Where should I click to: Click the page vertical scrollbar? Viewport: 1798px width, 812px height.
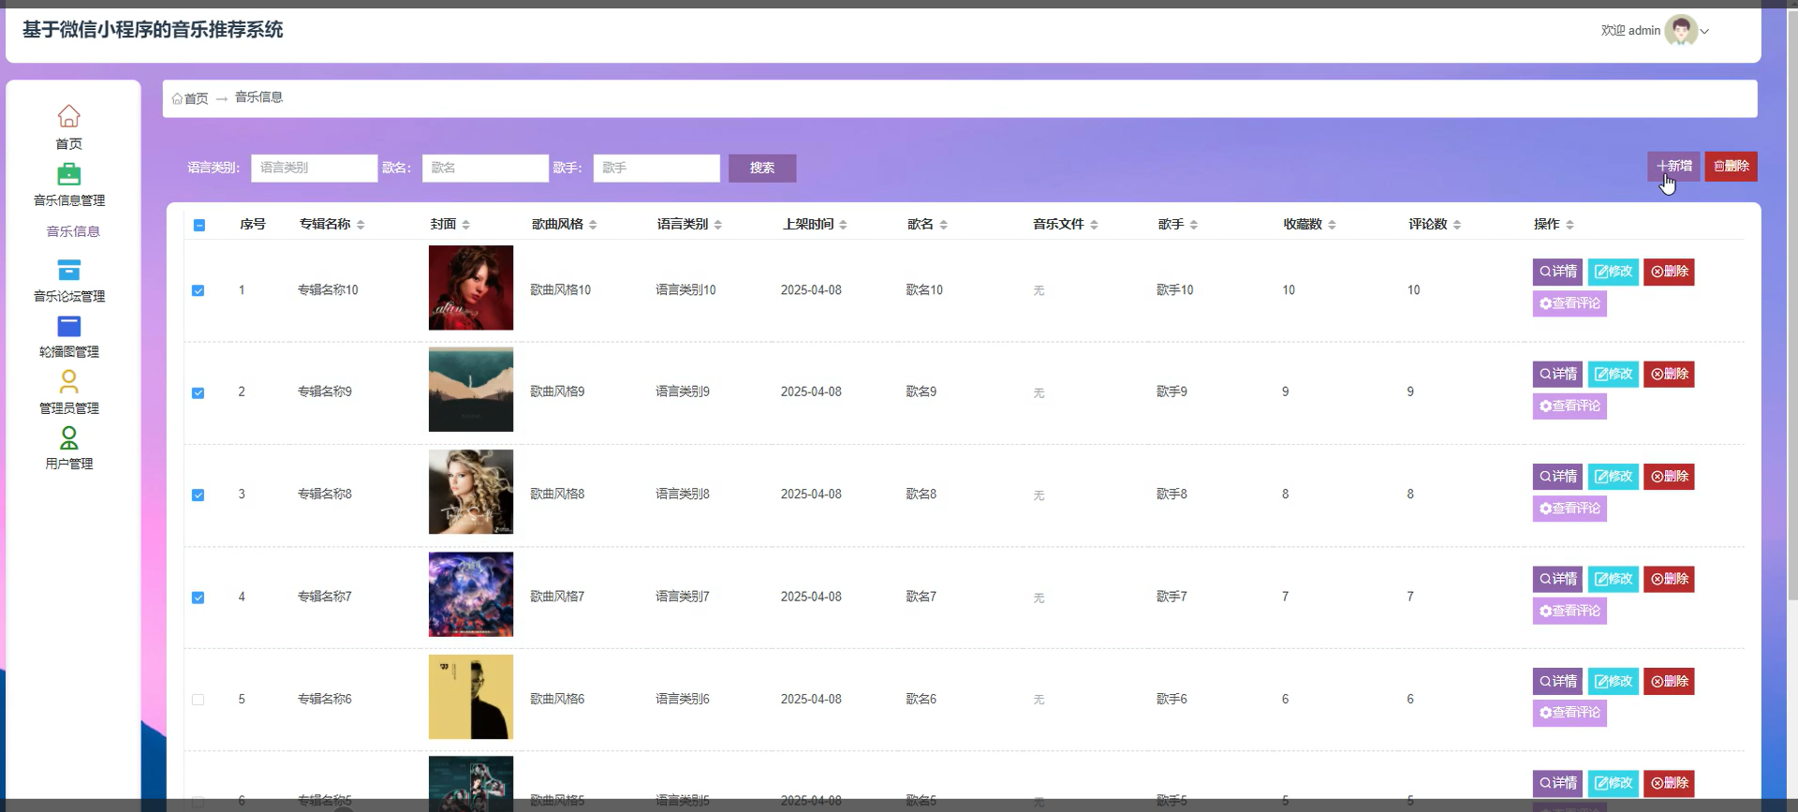pos(1792,304)
